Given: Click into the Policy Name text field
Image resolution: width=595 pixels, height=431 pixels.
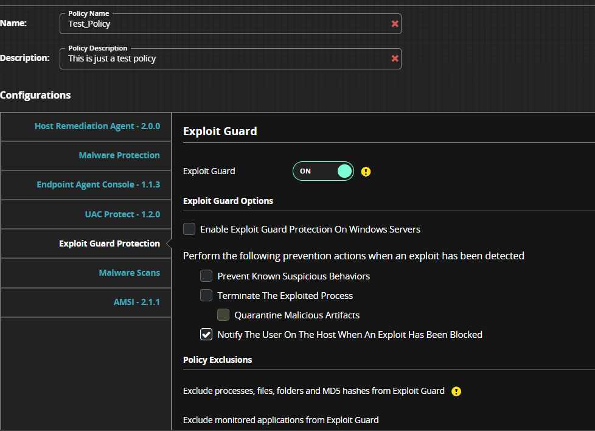Looking at the screenshot, I should coord(225,24).
